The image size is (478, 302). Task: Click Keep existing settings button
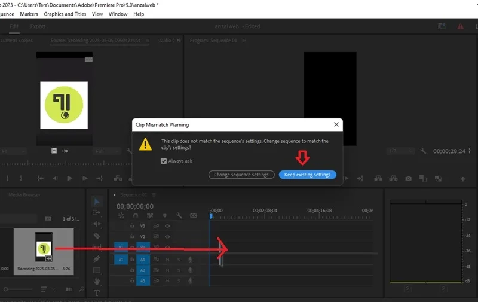307,175
